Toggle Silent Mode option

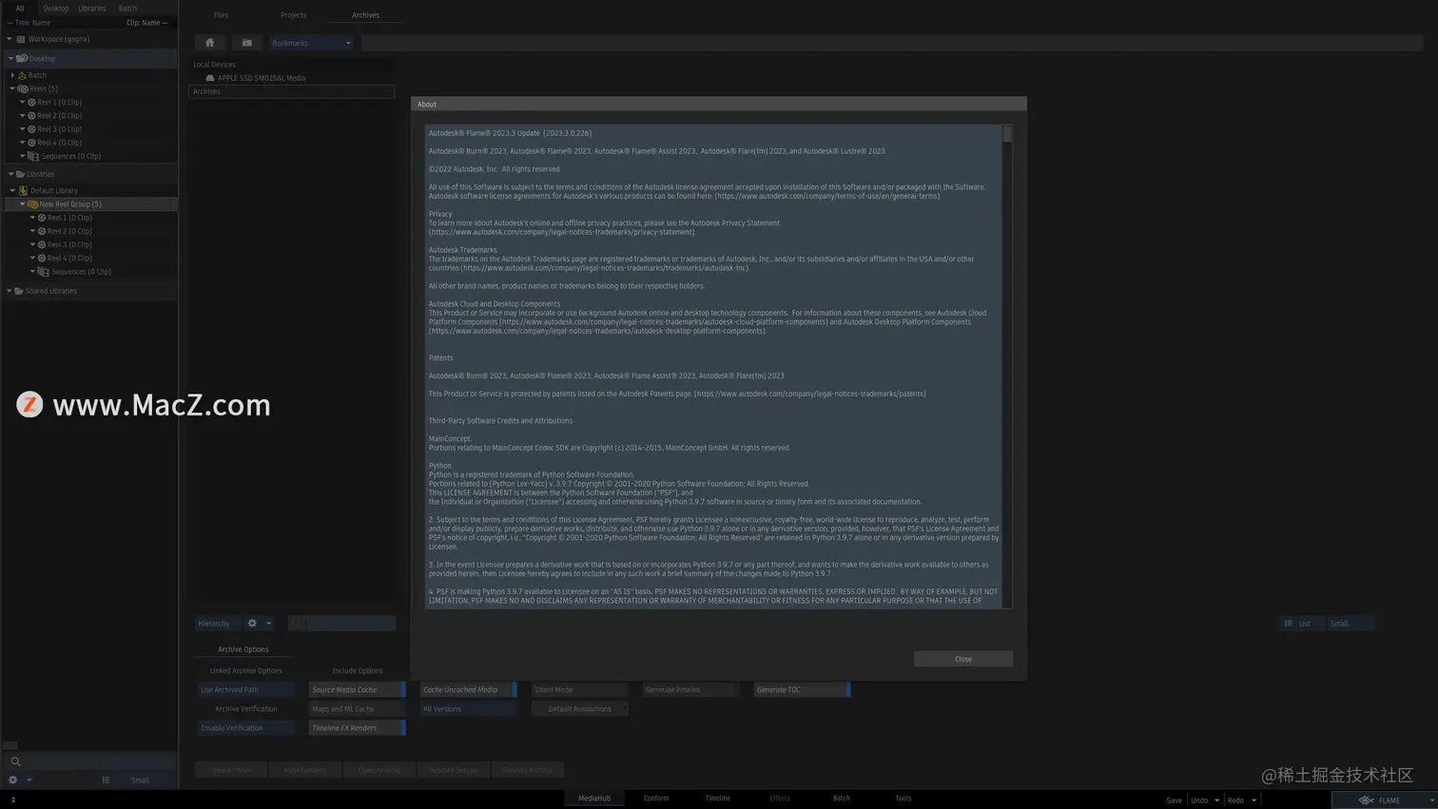pyautogui.click(x=579, y=690)
